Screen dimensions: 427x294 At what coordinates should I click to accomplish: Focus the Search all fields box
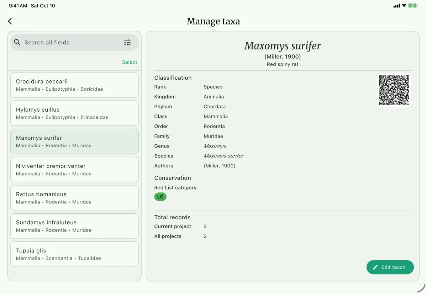tap(74, 42)
